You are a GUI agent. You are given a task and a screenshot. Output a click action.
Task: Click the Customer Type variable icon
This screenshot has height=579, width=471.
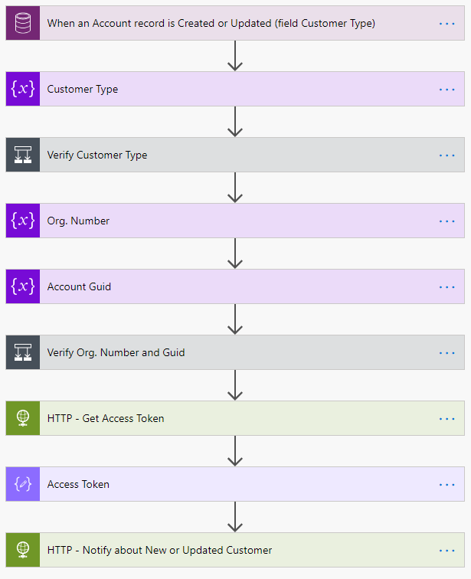pyautogui.click(x=23, y=89)
